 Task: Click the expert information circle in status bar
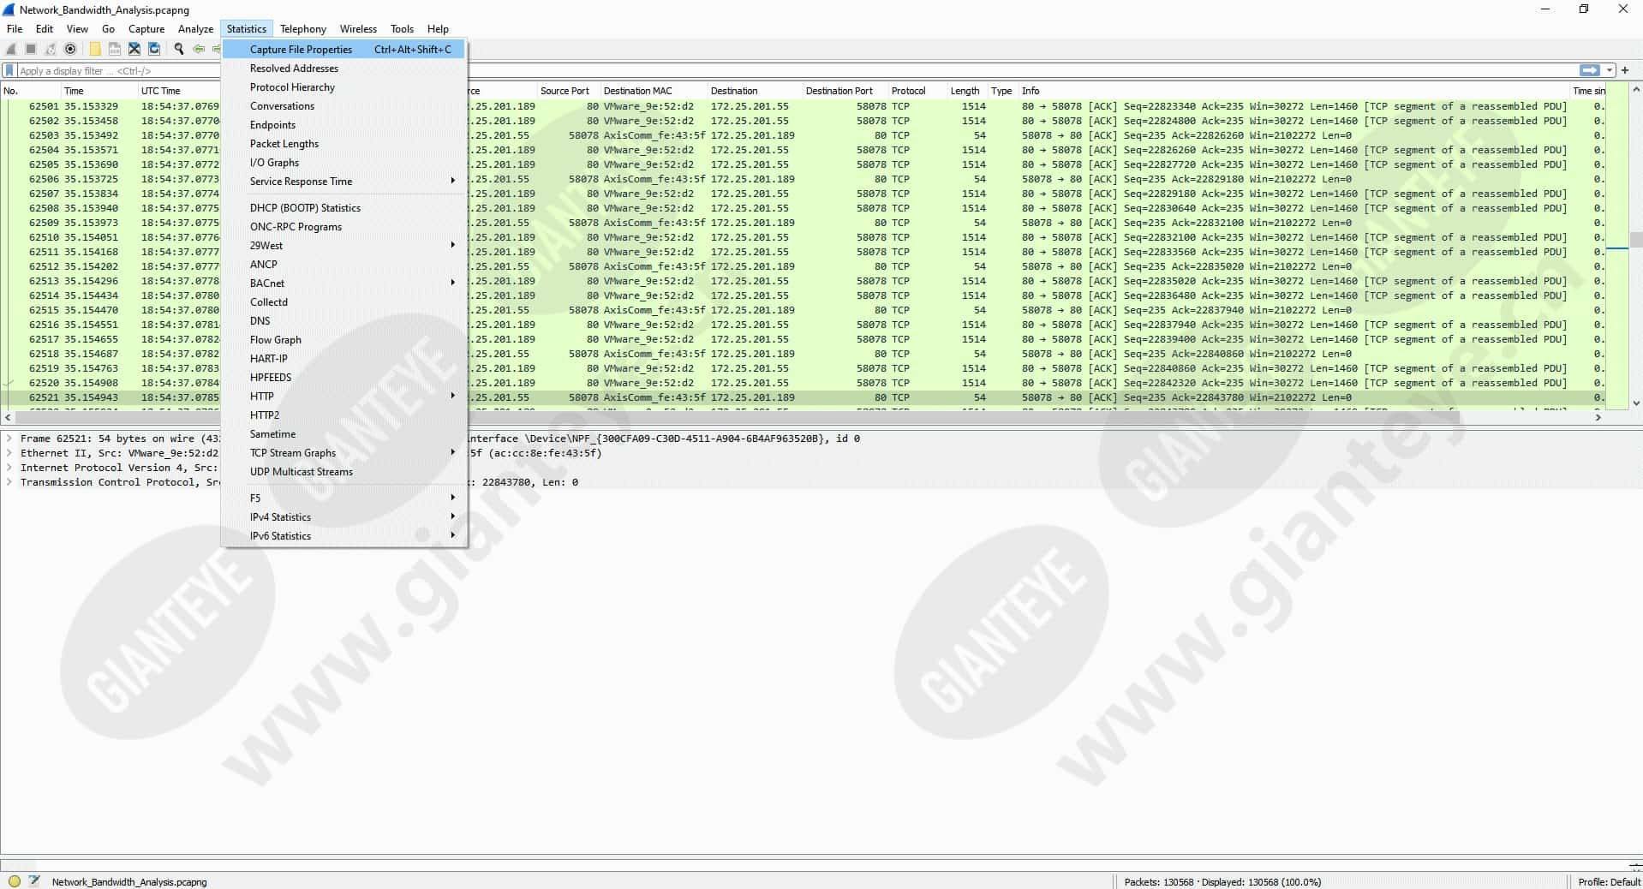coord(15,880)
